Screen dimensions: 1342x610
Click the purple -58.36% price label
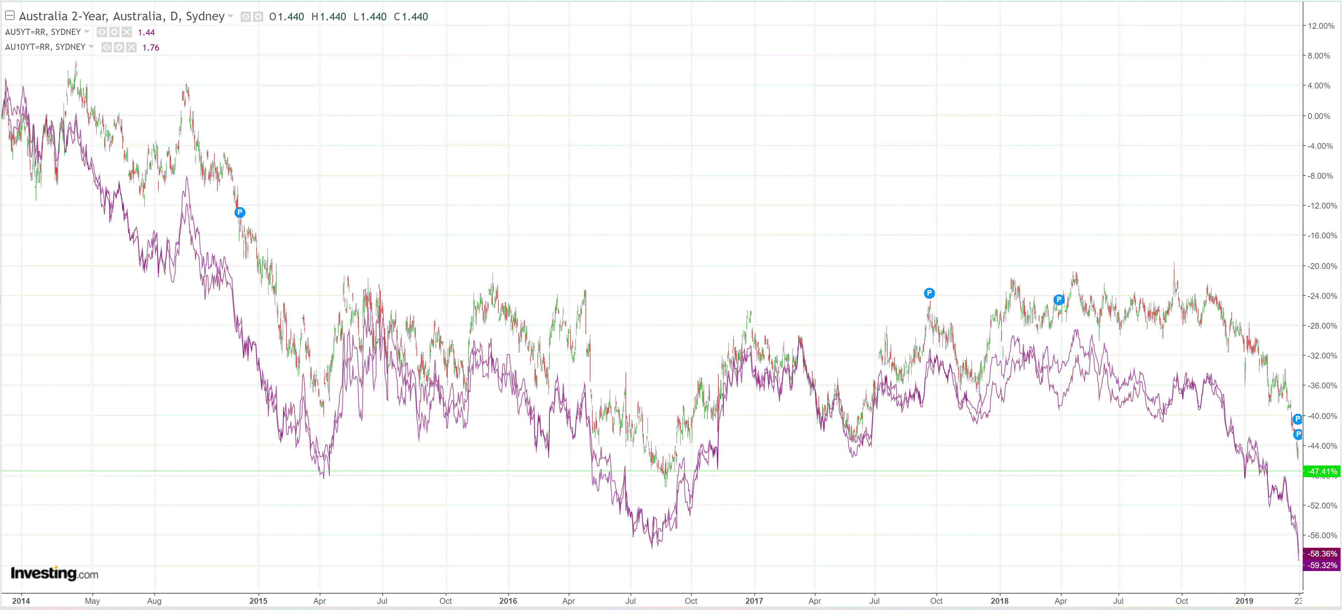pos(1322,553)
